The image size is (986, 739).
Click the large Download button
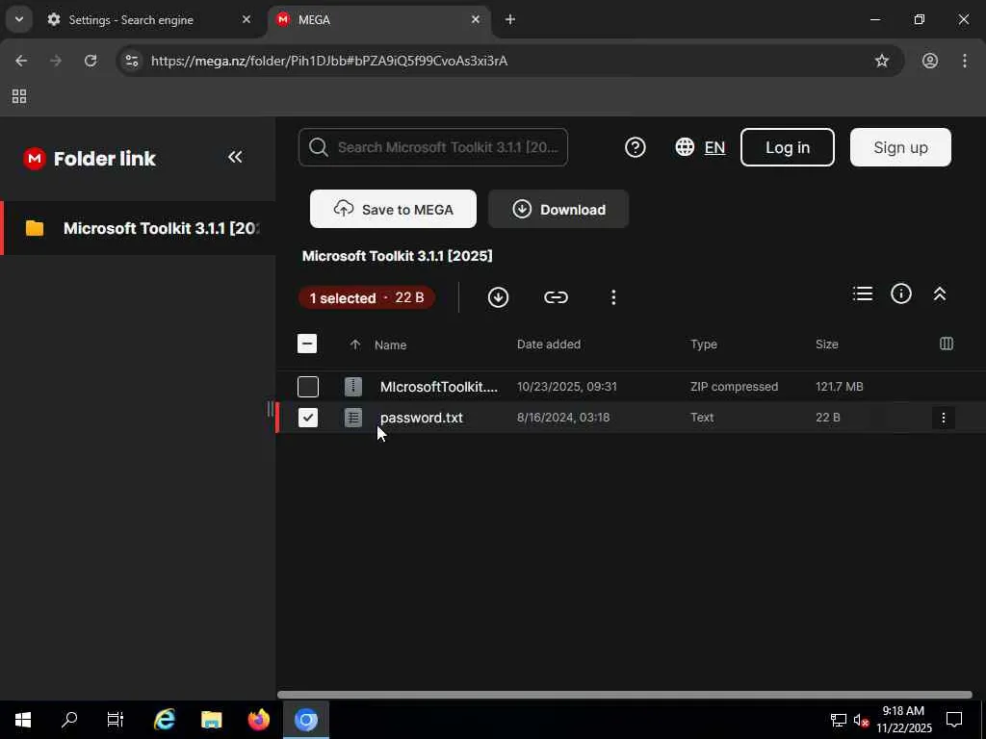(x=558, y=209)
